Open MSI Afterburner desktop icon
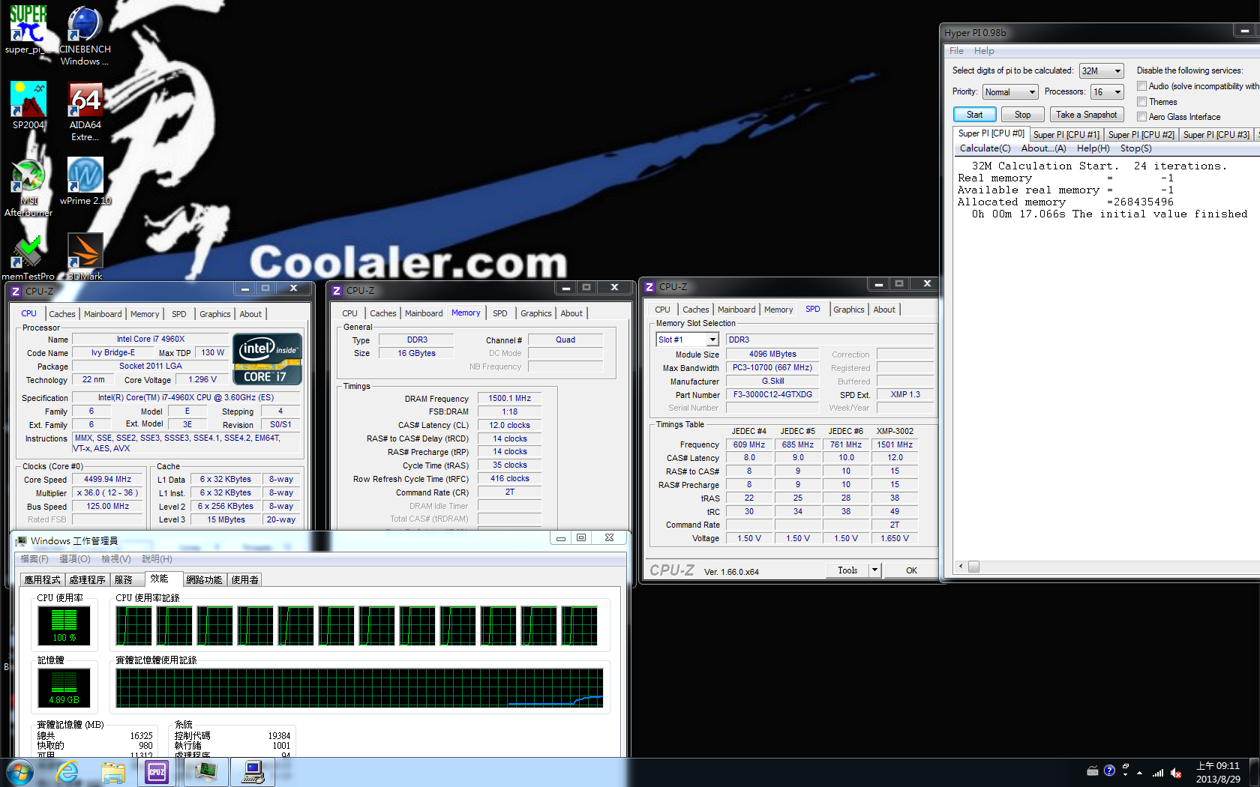The image size is (1260, 787). tap(28, 187)
